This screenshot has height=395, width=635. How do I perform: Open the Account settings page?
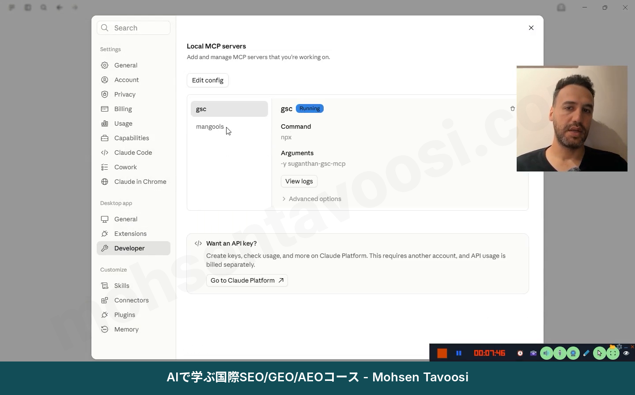(133, 80)
